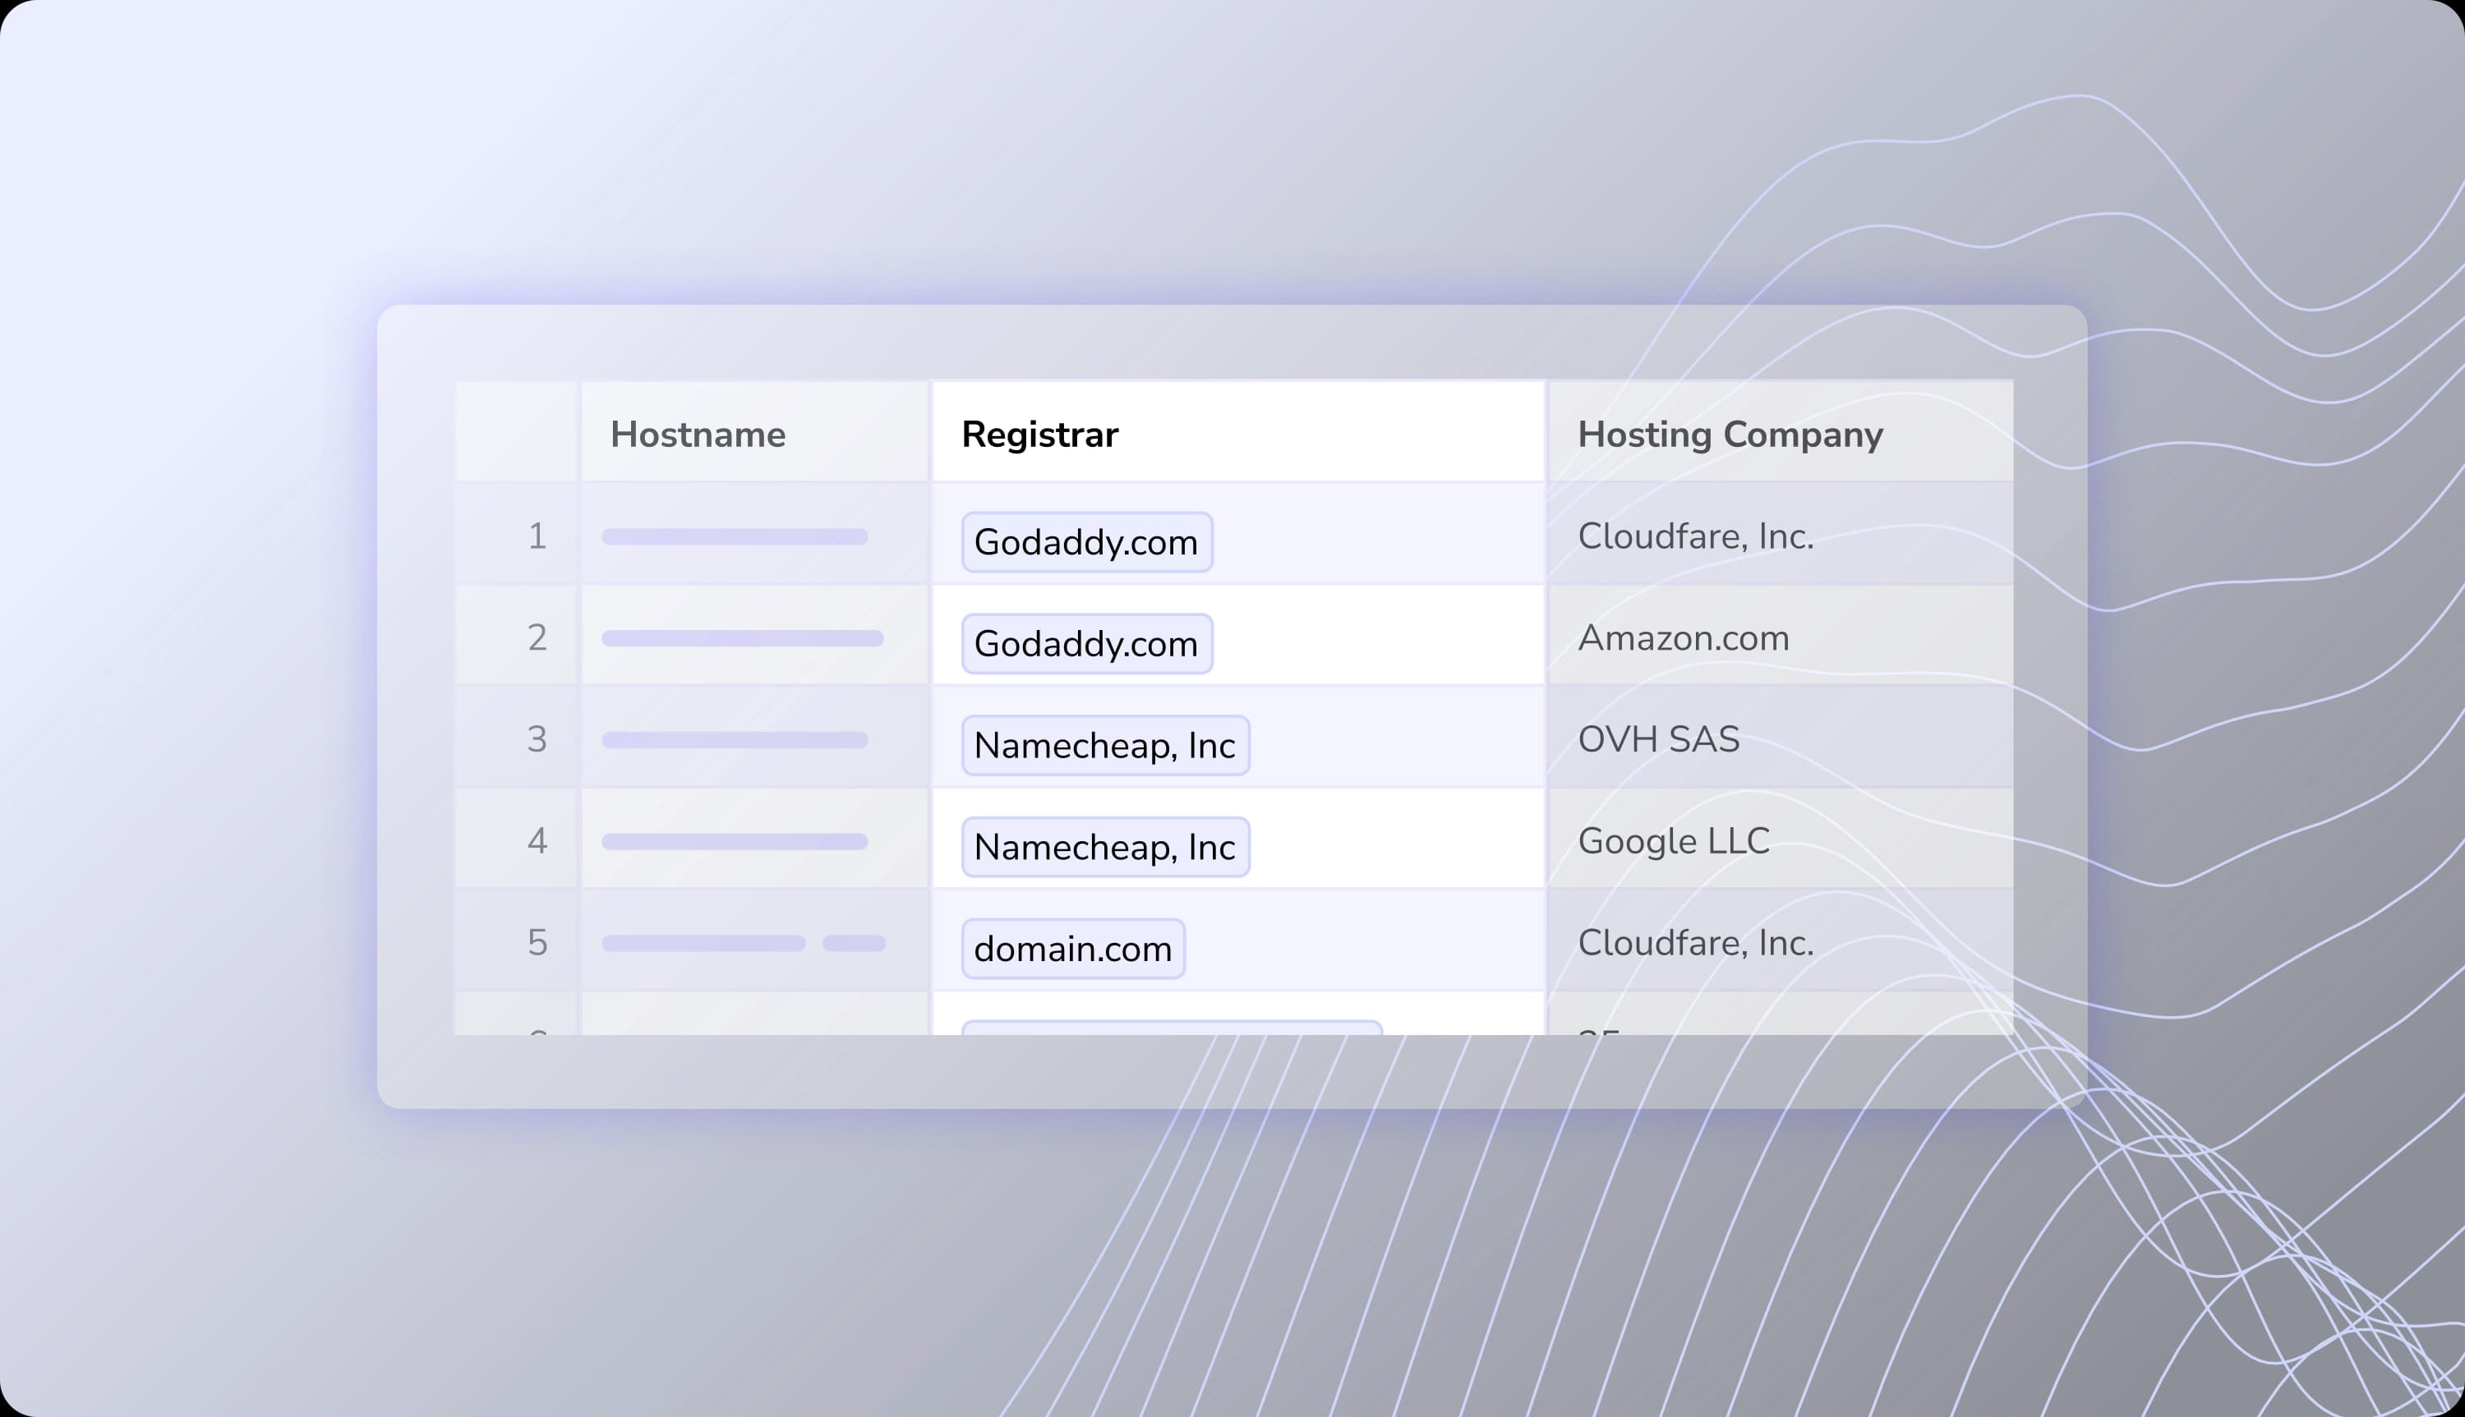Select the Namecheap, Inc badge in row 3
The width and height of the screenshot is (2465, 1417).
(1105, 744)
